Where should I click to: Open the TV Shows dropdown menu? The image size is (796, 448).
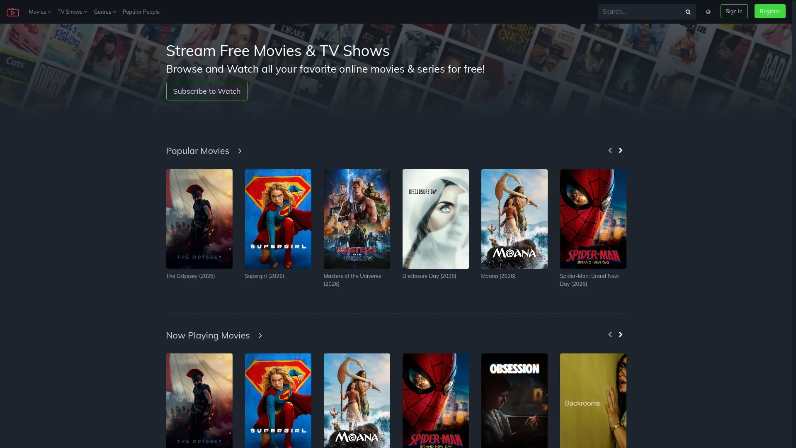tap(72, 12)
